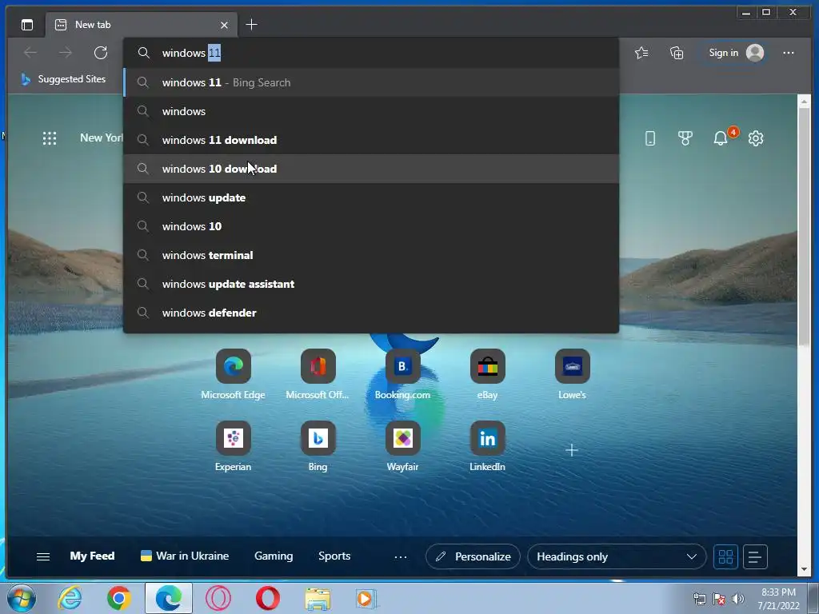
Task: Refresh the page
Action: tap(100, 53)
